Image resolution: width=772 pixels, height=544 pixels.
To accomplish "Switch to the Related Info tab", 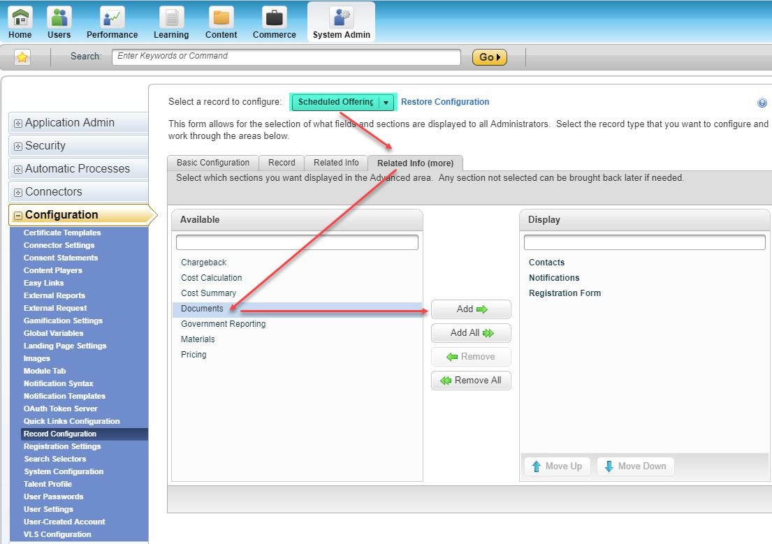I will [336, 163].
